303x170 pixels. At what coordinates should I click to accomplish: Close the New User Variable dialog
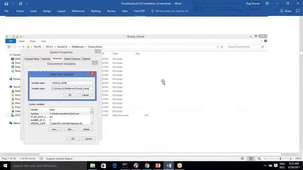click(92, 74)
